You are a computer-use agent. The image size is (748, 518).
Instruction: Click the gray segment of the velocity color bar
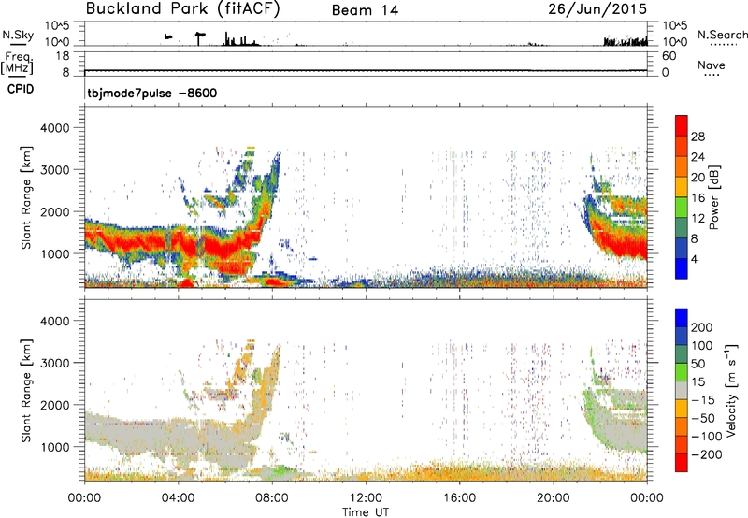click(682, 391)
